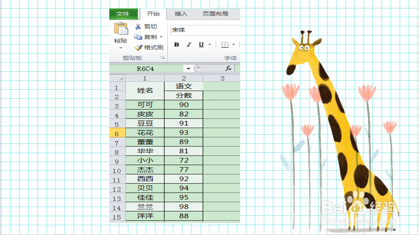Select row header 6
This screenshot has width=419, height=235.
pyautogui.click(x=117, y=133)
